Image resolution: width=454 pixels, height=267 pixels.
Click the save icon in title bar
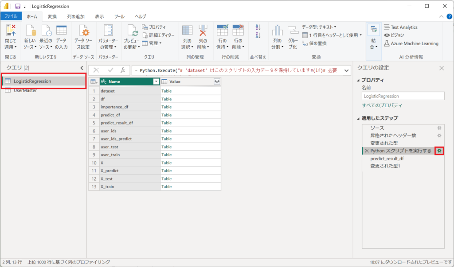tap(18, 6)
